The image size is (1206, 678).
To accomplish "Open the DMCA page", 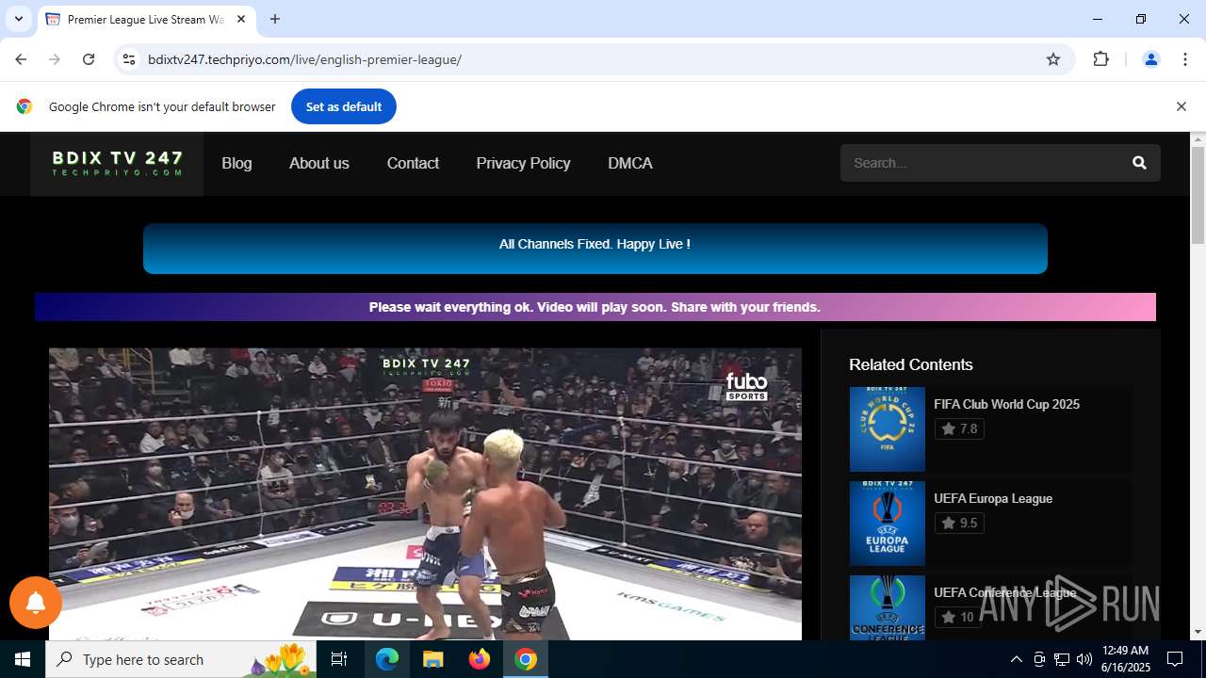I will tap(630, 163).
